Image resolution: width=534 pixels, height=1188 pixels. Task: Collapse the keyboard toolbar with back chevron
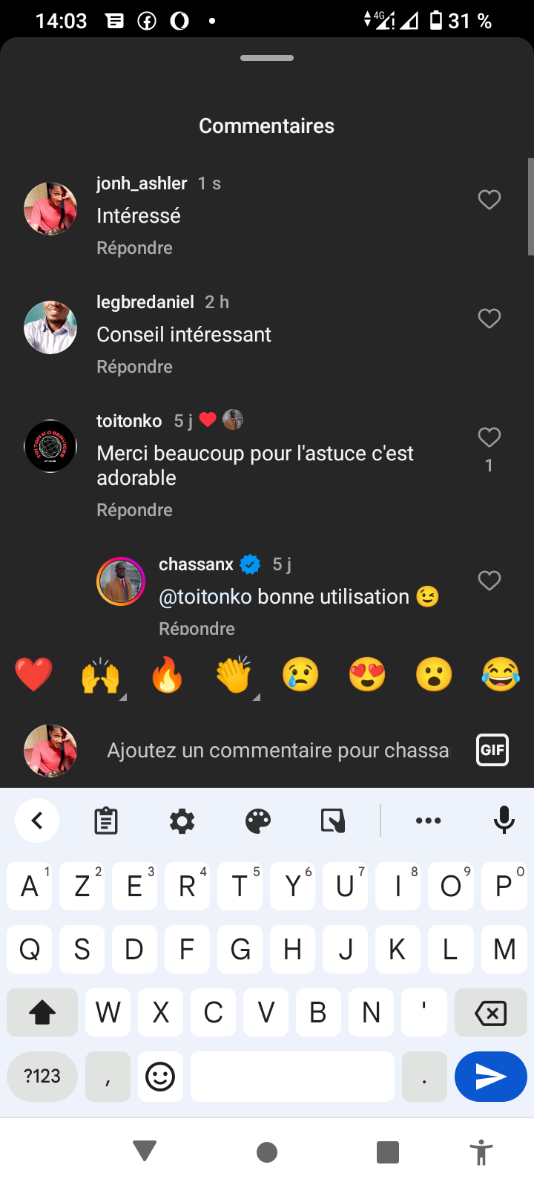[x=37, y=820]
